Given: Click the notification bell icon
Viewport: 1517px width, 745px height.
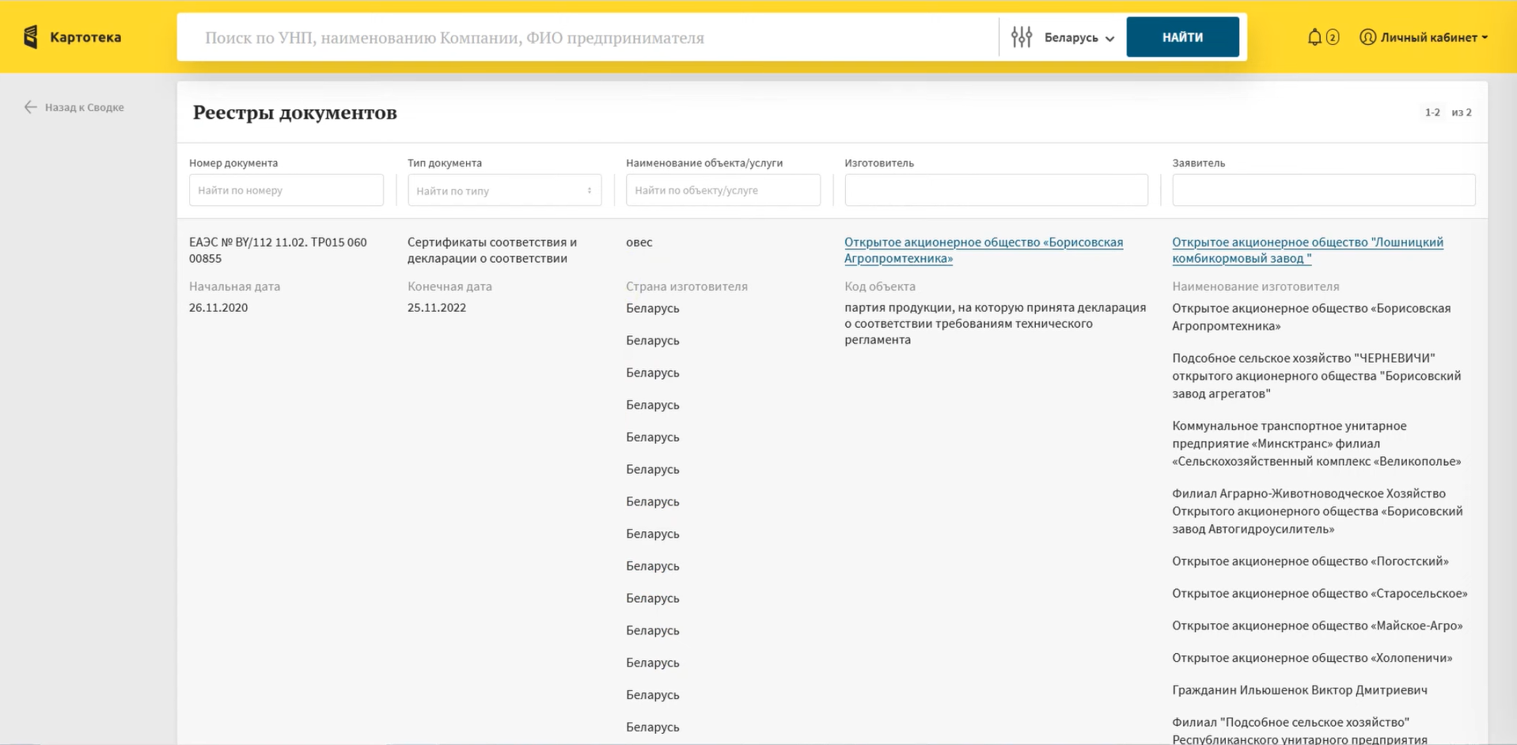Looking at the screenshot, I should point(1314,36).
